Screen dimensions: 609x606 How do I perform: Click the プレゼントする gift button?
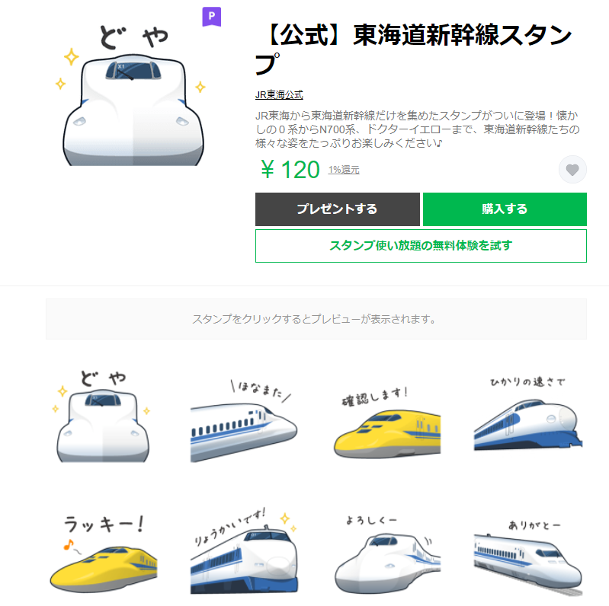coord(337,209)
